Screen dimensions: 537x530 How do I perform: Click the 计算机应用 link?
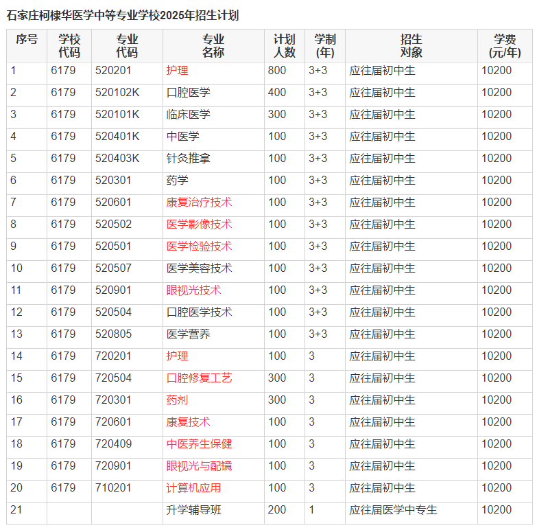point(193,488)
